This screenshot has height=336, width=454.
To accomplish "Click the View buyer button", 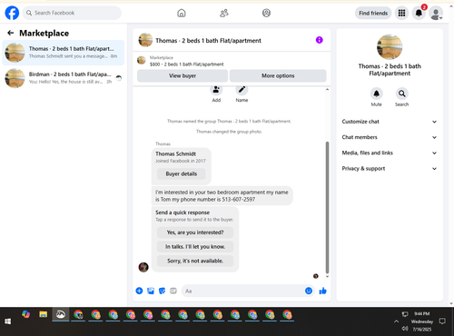I will [x=183, y=75].
